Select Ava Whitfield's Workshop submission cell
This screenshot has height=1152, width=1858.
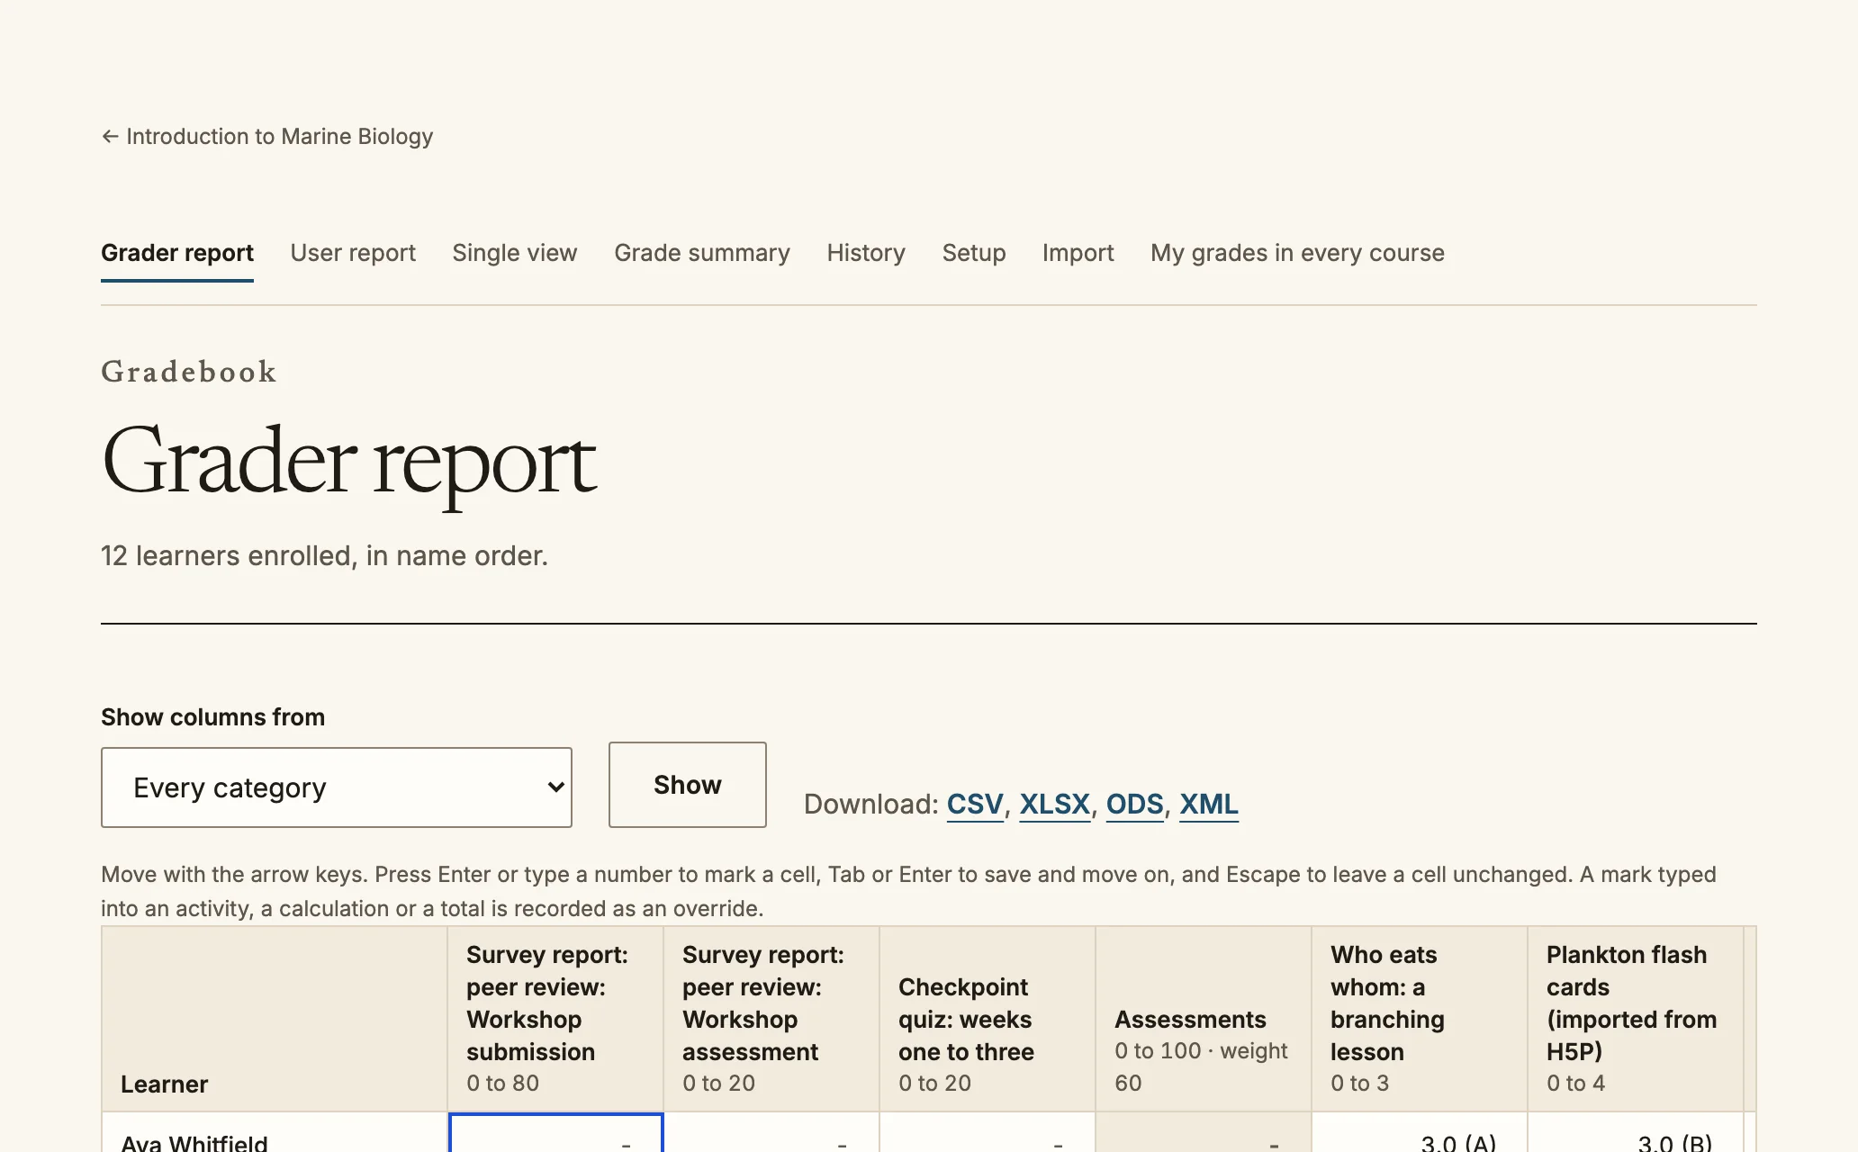(555, 1133)
